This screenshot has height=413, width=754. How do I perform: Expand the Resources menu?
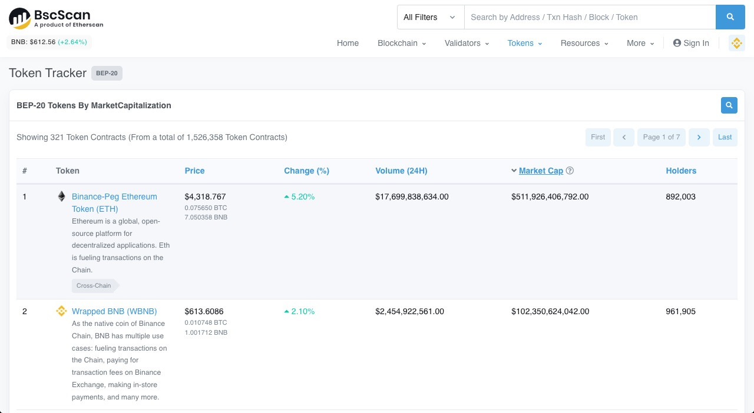[584, 43]
